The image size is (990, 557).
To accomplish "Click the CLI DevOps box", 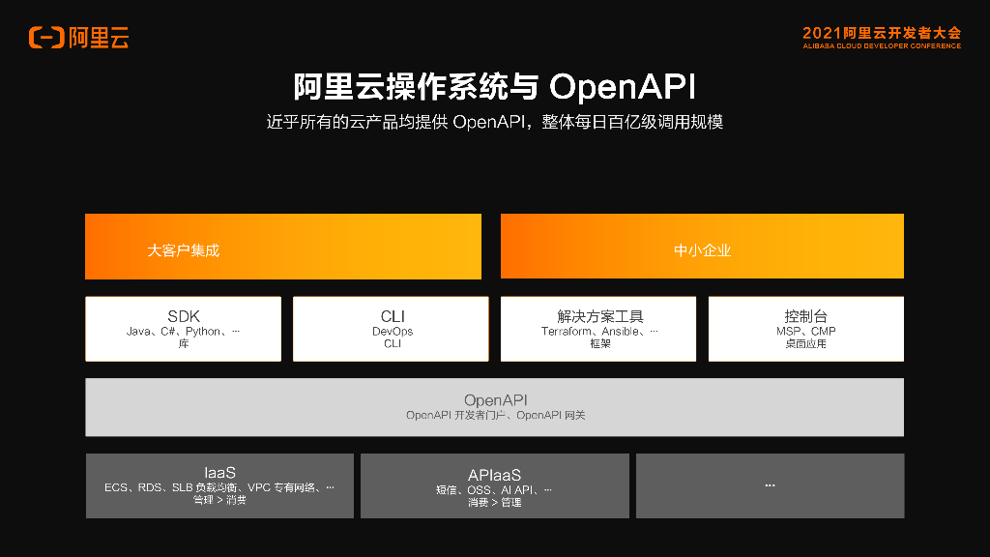I will 391,329.
